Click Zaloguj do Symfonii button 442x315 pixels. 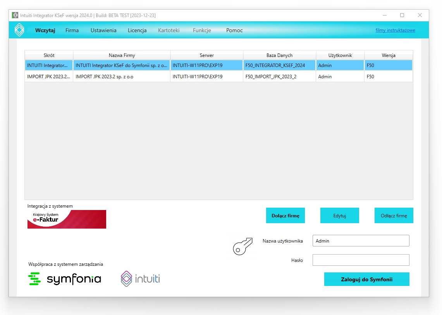(x=367, y=279)
